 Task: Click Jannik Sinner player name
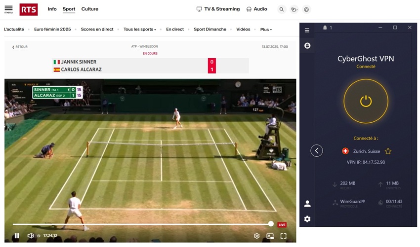(x=79, y=62)
